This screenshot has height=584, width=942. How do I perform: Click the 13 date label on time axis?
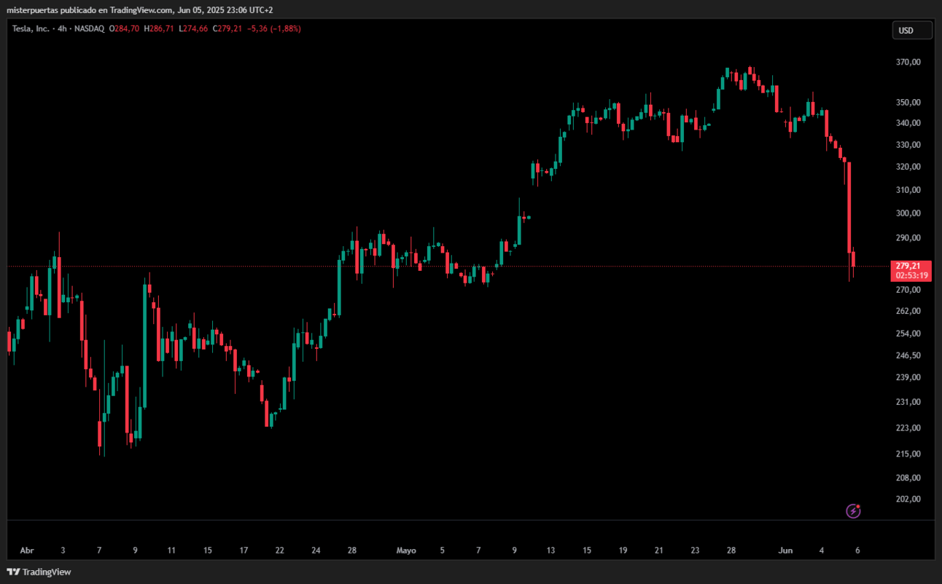[x=550, y=551]
